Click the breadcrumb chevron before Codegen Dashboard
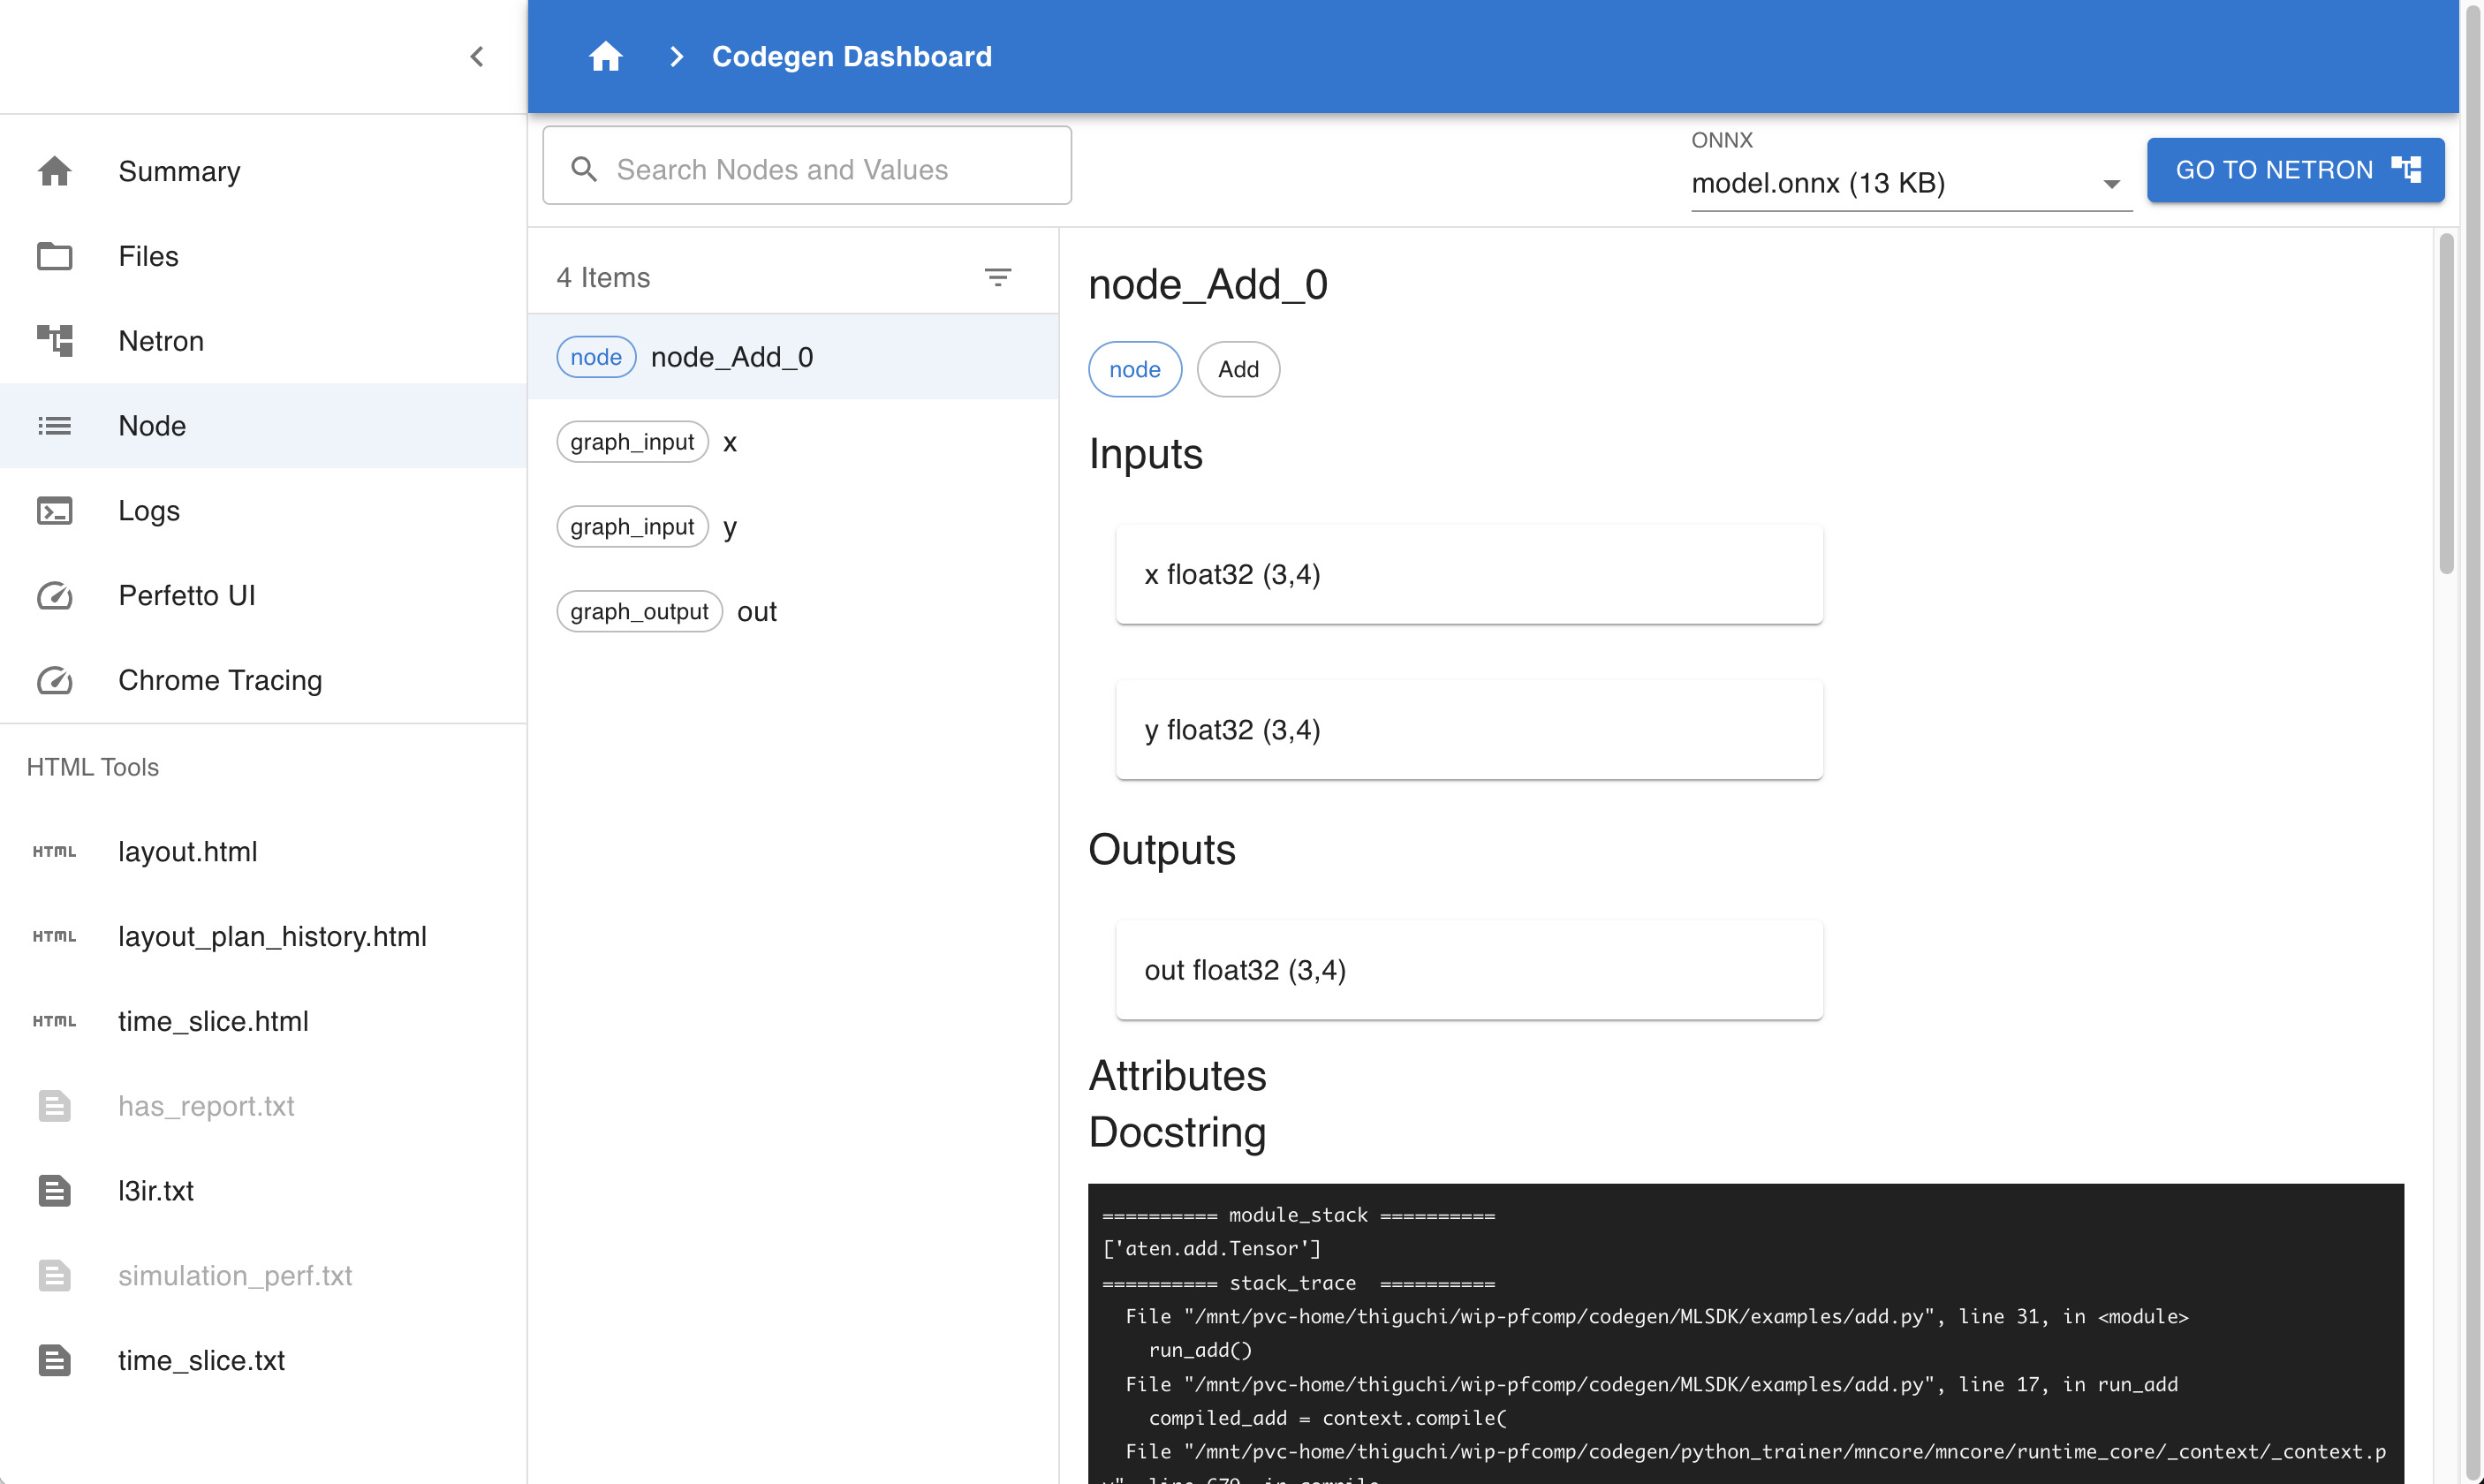Viewport: 2484px width, 1484px height. tap(676, 56)
